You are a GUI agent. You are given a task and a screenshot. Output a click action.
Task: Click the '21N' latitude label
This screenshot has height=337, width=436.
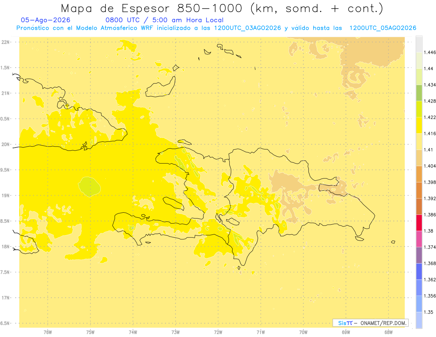(5, 93)
